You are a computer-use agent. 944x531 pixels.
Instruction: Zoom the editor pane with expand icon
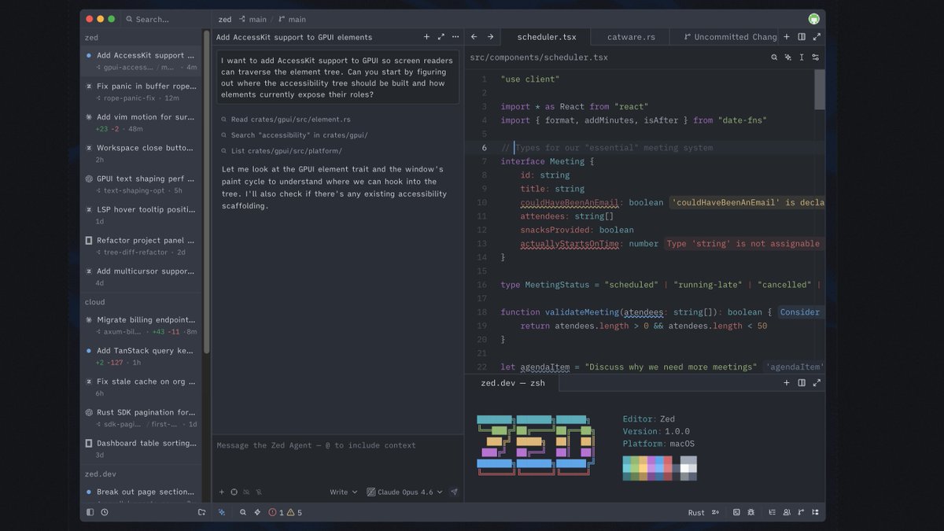click(817, 37)
